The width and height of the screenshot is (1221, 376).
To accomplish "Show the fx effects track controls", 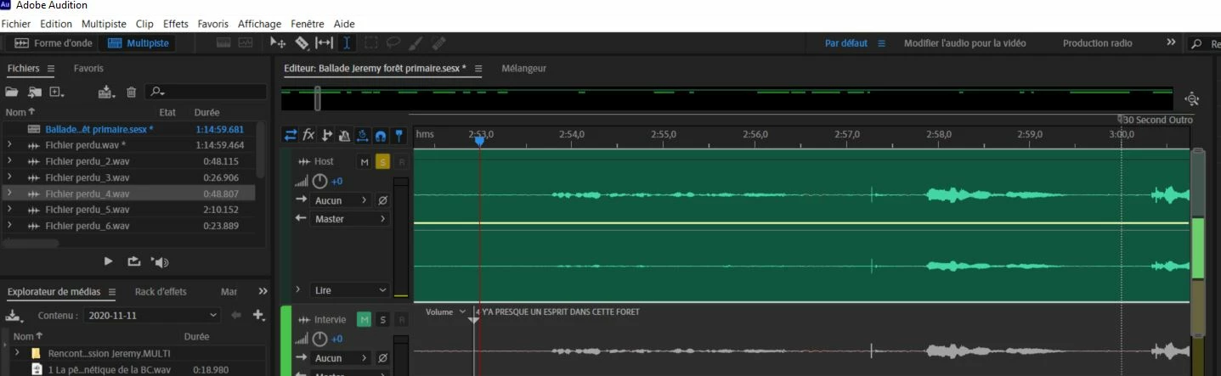I will coord(308,135).
